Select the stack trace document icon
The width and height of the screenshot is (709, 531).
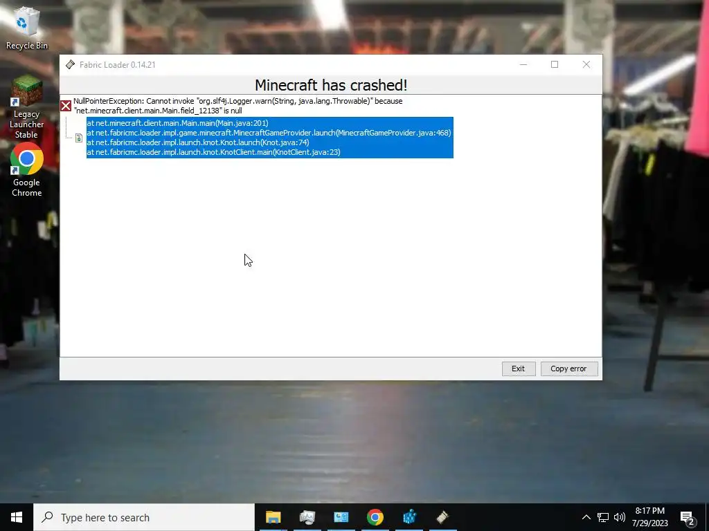79,138
